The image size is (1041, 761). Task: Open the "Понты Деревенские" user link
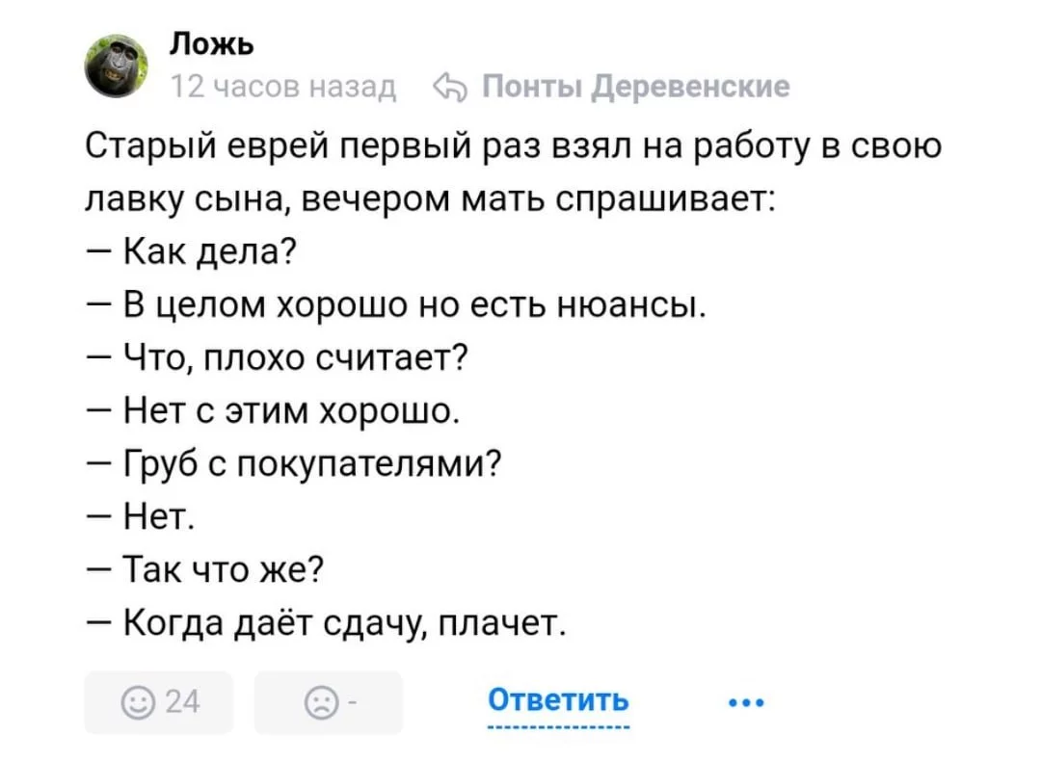[x=635, y=88]
